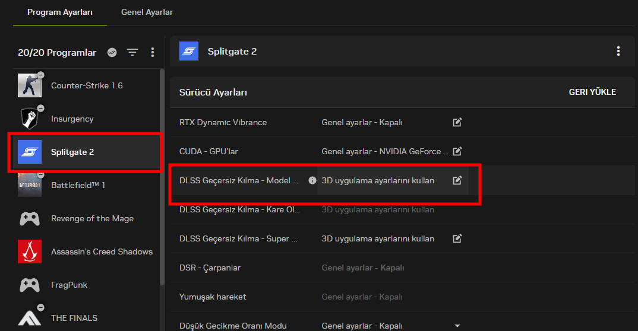638x331 pixels.
Task: Click THE FINALS logo icon
Action: (x=30, y=317)
